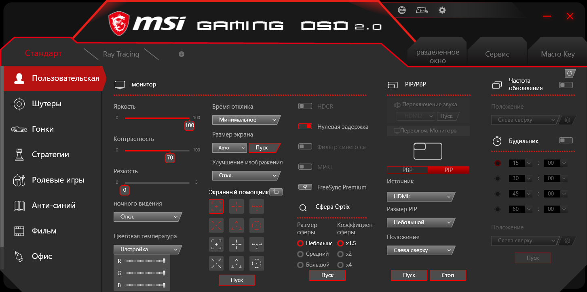Expand the Улучшение изображения dropdown
Screen dimensions: 587x292
tap(246, 176)
